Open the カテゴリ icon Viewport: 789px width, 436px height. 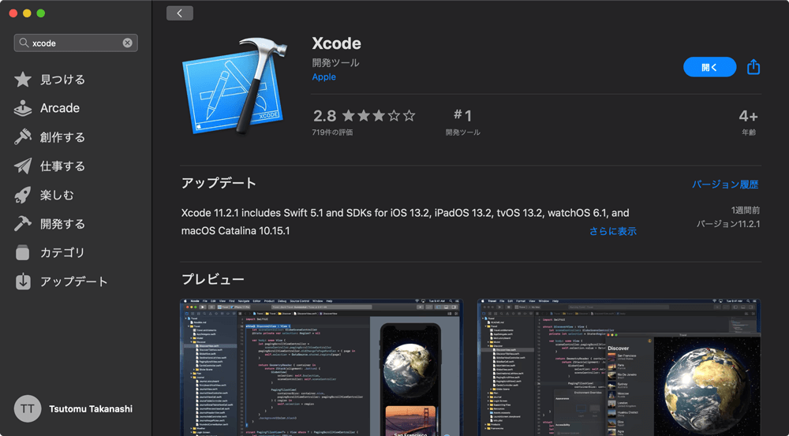[23, 252]
